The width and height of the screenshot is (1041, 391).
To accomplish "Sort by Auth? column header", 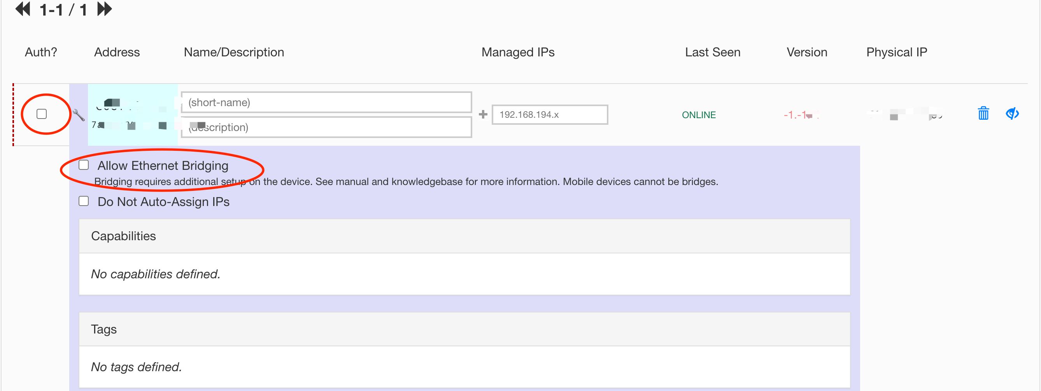I will coord(41,52).
